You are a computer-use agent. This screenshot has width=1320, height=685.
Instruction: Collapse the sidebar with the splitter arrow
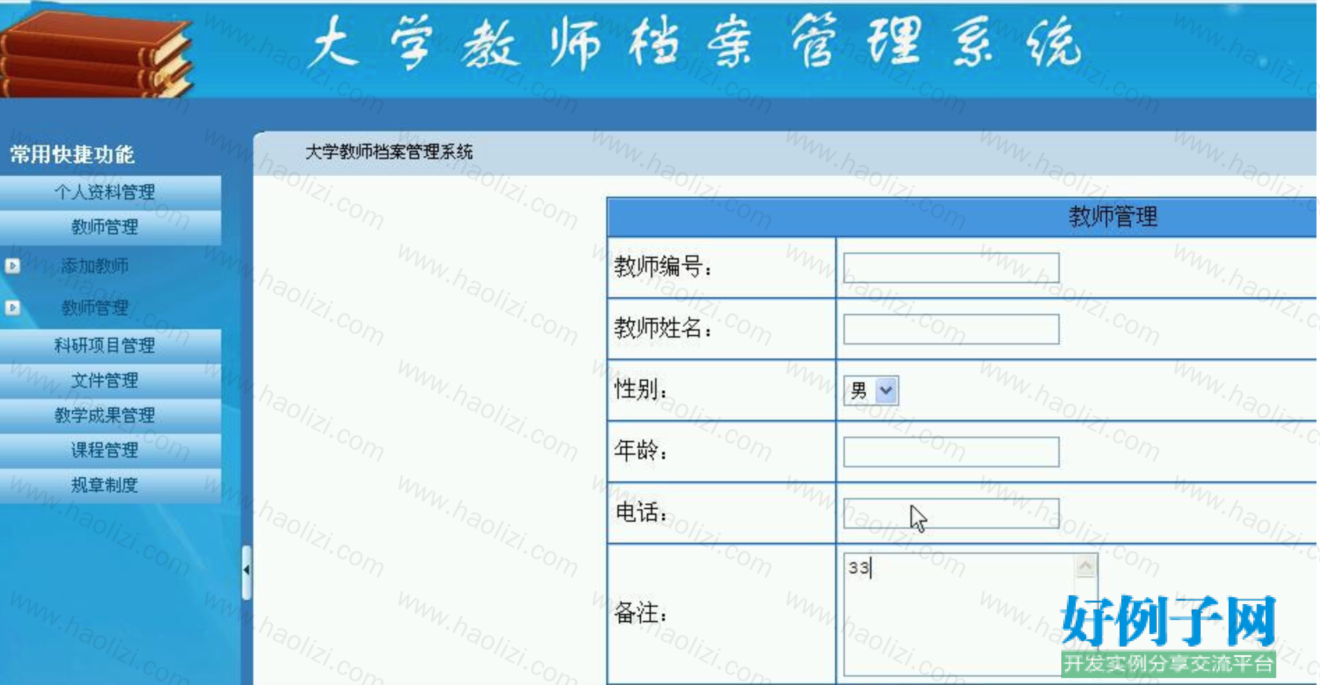(x=246, y=571)
